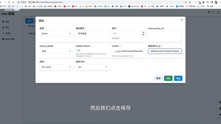Close the 添加 dialog with the X

pos(182,20)
